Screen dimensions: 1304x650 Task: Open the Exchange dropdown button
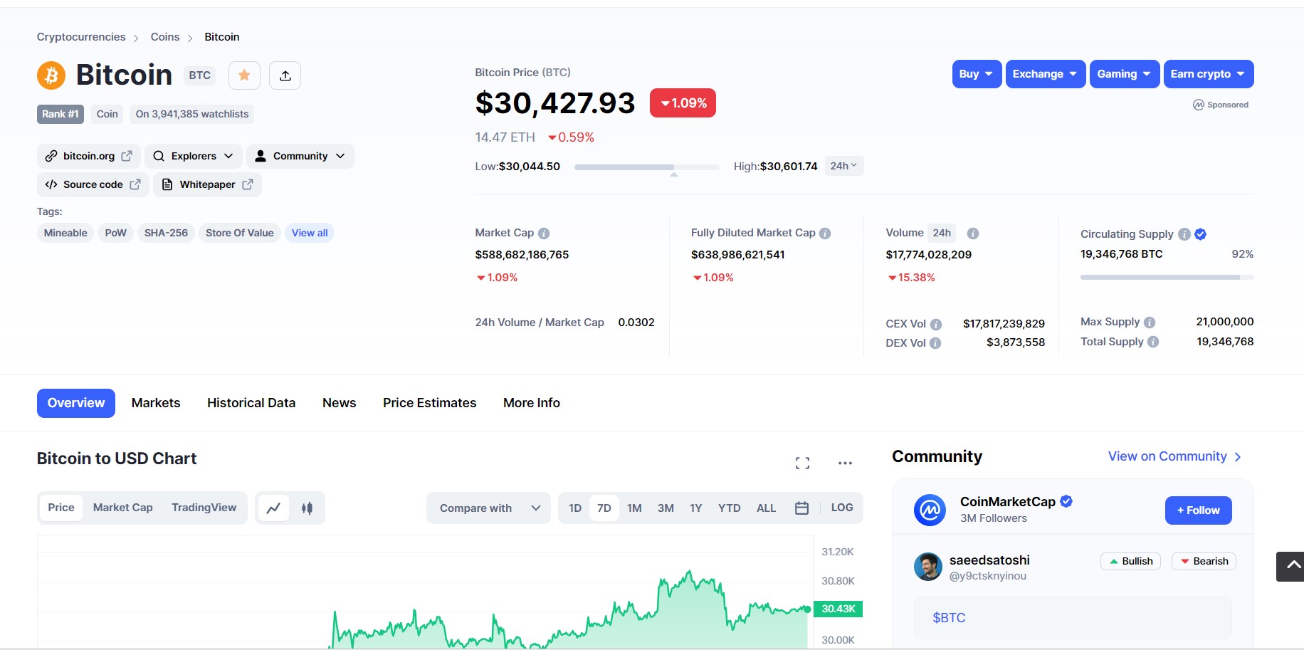[x=1046, y=74]
